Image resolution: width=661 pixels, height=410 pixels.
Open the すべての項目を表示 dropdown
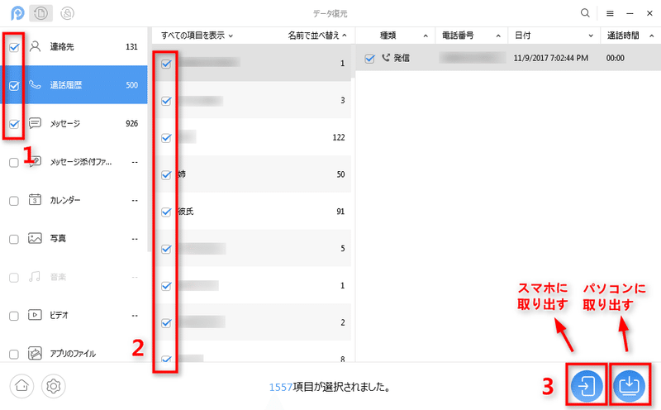197,36
